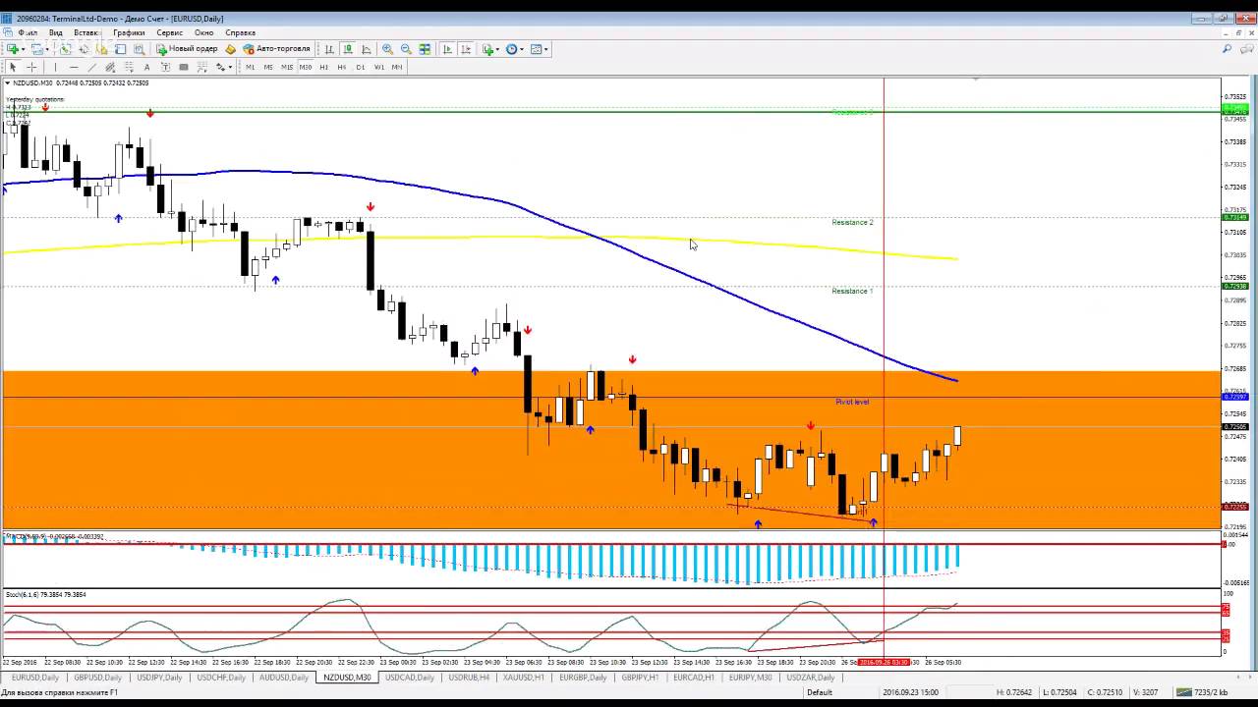Set timeframe to MN

(397, 67)
